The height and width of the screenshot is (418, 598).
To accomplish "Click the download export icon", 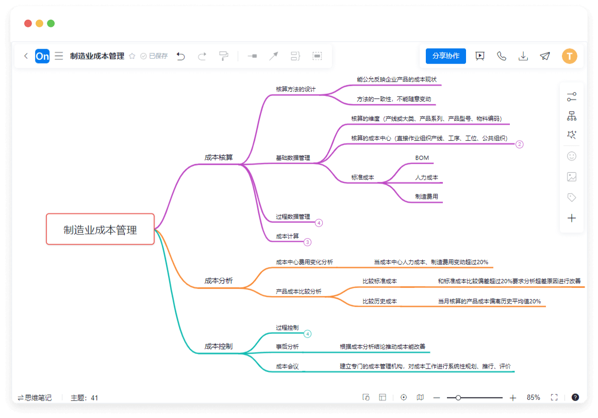I will [523, 56].
